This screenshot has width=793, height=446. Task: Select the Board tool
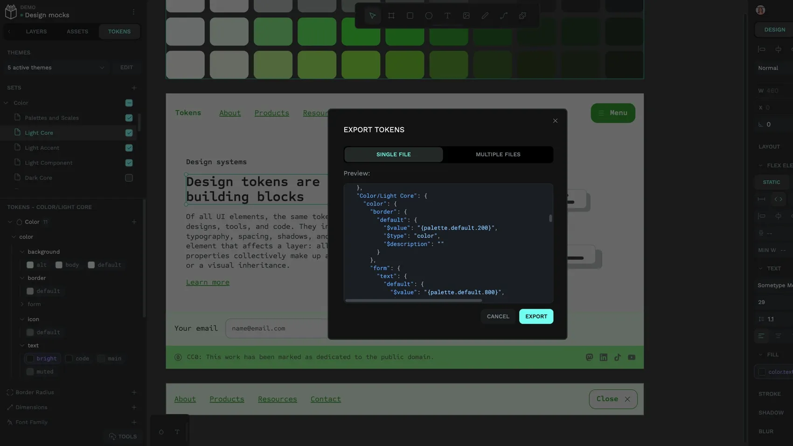(x=391, y=15)
